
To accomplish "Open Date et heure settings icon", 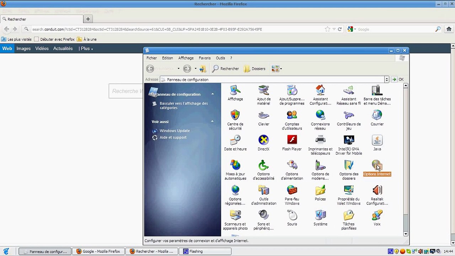I will [x=235, y=143].
